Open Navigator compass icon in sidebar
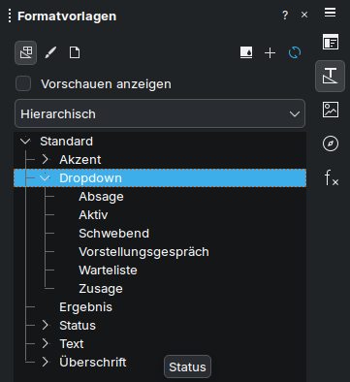The height and width of the screenshot is (382, 350). (331, 143)
